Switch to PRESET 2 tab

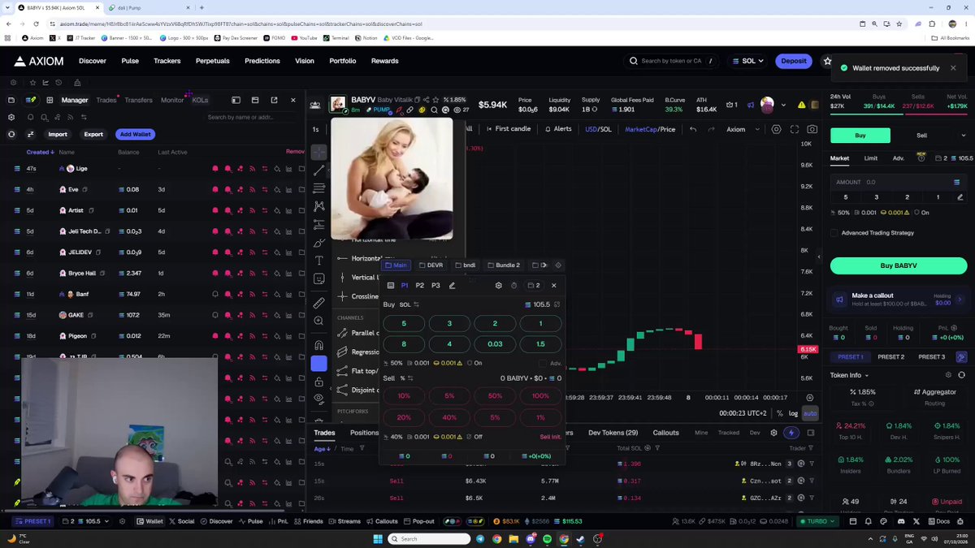coord(890,356)
